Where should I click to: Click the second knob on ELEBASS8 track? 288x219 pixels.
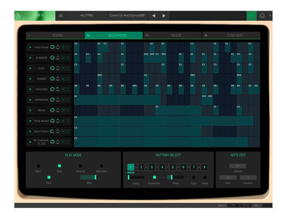tap(58, 58)
